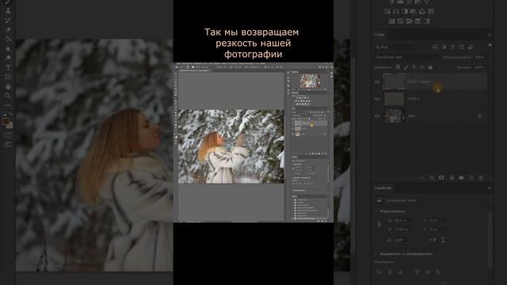Add a Posterize adjustment layer
This screenshot has width=507, height=285.
pos(400,21)
